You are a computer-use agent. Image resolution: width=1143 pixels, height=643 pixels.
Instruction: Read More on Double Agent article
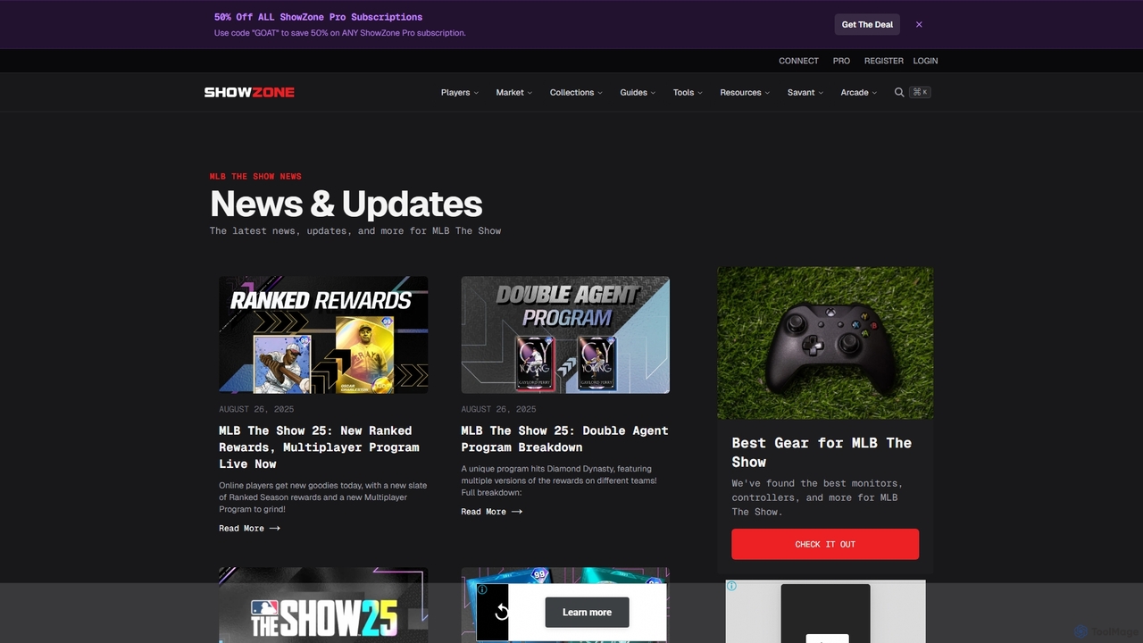click(x=491, y=512)
